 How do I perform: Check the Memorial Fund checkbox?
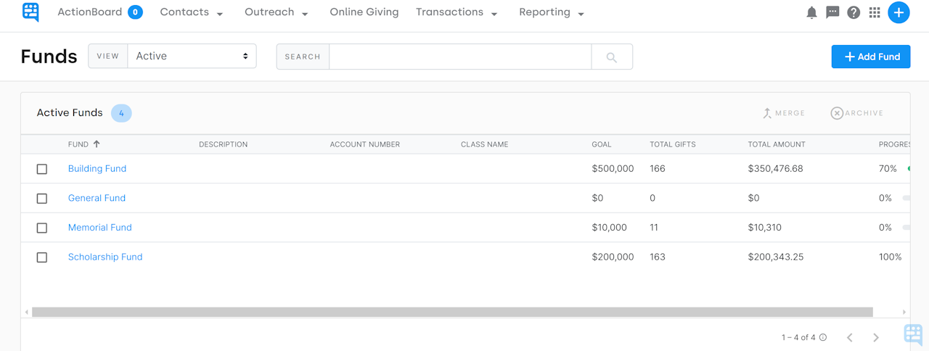click(42, 228)
